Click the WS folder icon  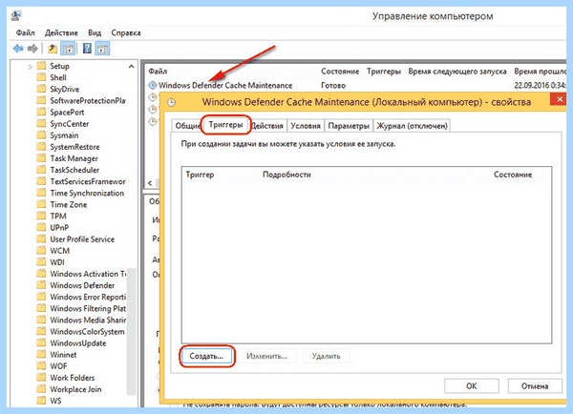pyautogui.click(x=41, y=401)
